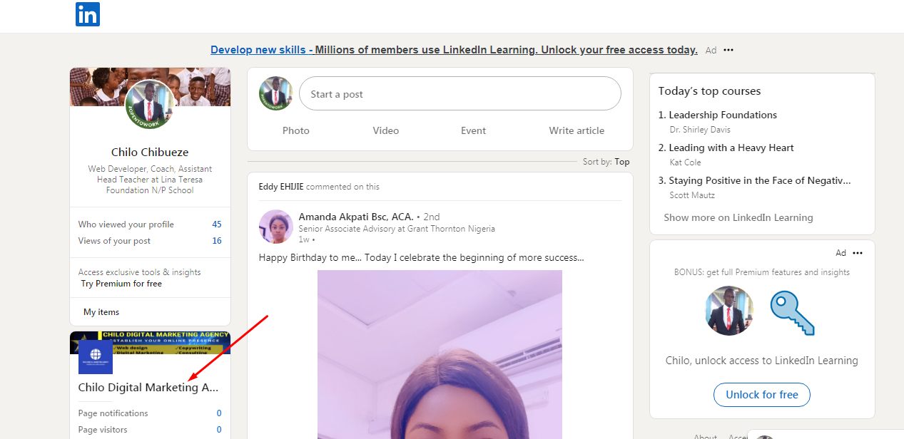The height and width of the screenshot is (439, 904).
Task: Click the blue key icon in the ad
Action: (x=792, y=312)
